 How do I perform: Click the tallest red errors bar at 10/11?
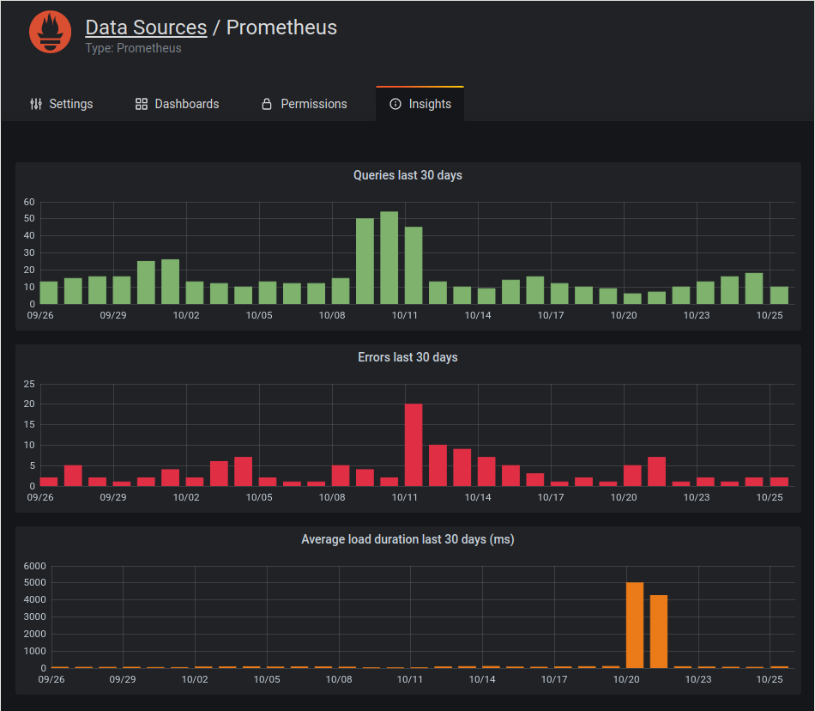(414, 445)
